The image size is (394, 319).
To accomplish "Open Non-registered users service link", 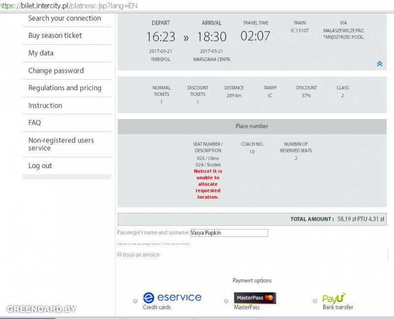I will (61, 144).
